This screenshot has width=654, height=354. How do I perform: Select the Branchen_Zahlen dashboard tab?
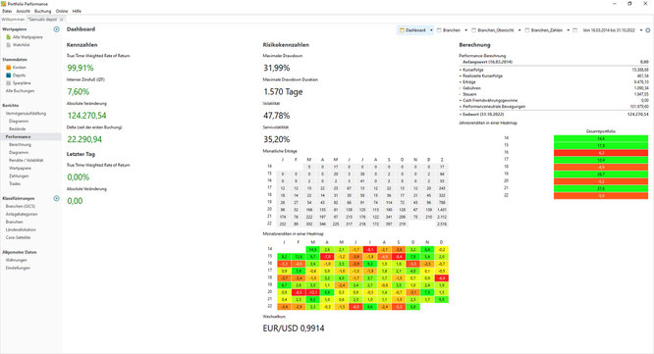[x=544, y=30]
